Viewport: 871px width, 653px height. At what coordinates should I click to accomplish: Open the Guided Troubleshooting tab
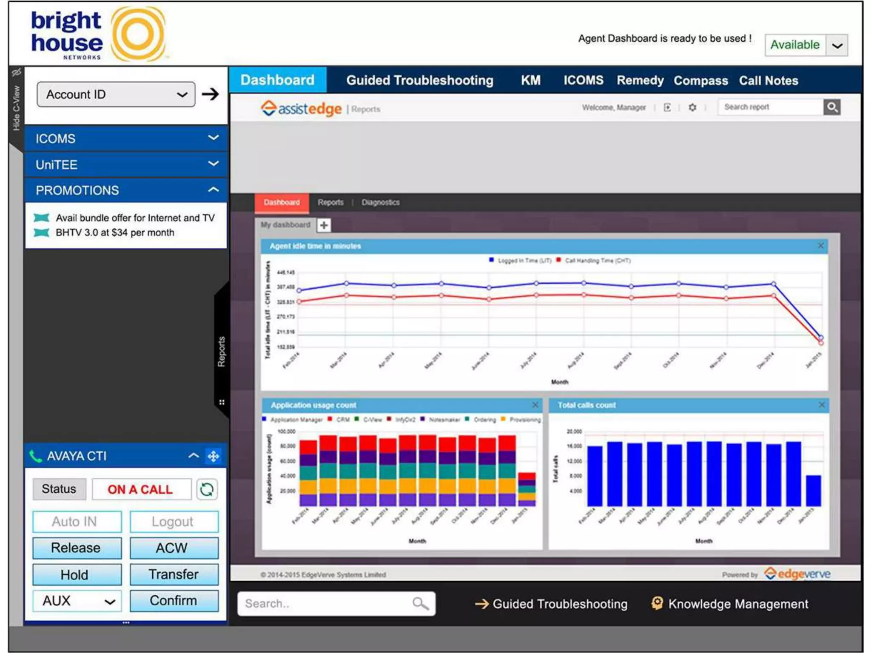point(420,80)
